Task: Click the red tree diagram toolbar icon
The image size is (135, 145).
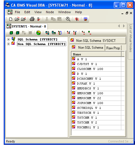Action: tap(77, 19)
